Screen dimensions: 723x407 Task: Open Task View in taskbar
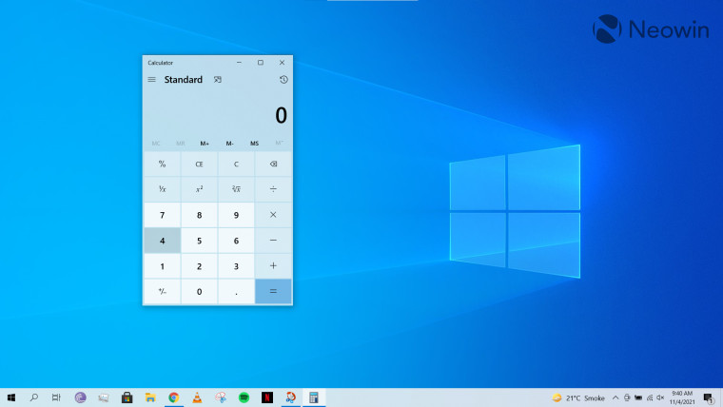pos(56,397)
